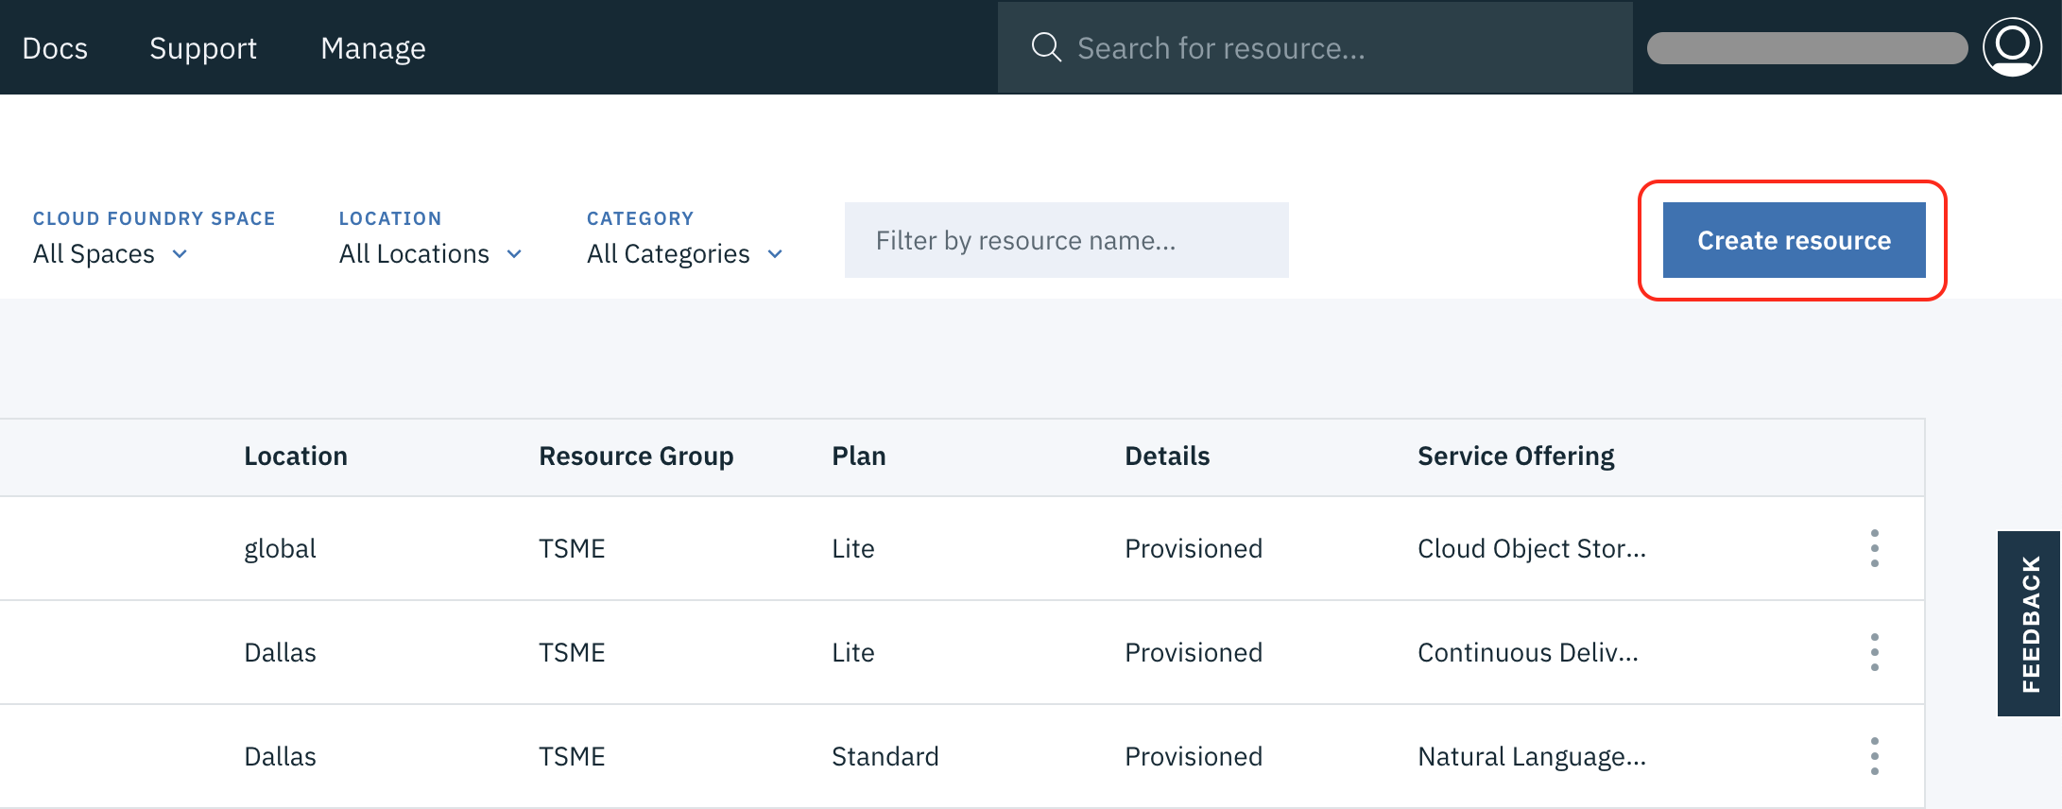Expand the All Locations dropdown
The width and height of the screenshot is (2062, 809).
coord(430,254)
